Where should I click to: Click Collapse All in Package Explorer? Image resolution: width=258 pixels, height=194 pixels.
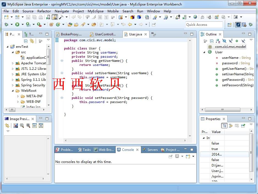(x=26, y=41)
